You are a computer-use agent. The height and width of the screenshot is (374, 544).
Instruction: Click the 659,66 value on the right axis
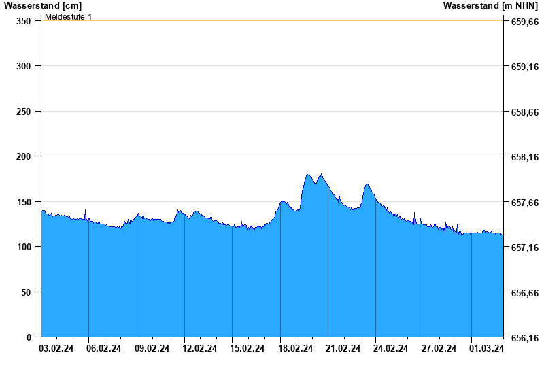(525, 22)
